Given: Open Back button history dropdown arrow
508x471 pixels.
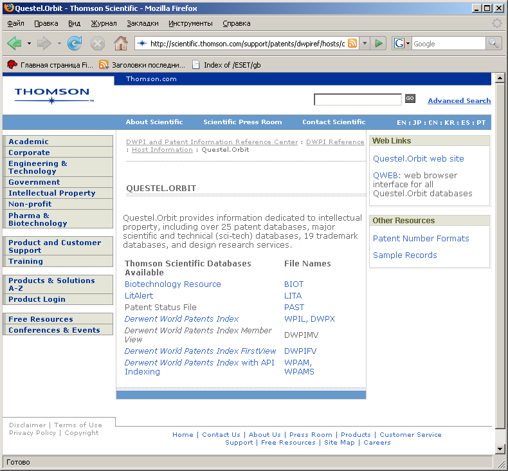Looking at the screenshot, I should (x=29, y=43).
